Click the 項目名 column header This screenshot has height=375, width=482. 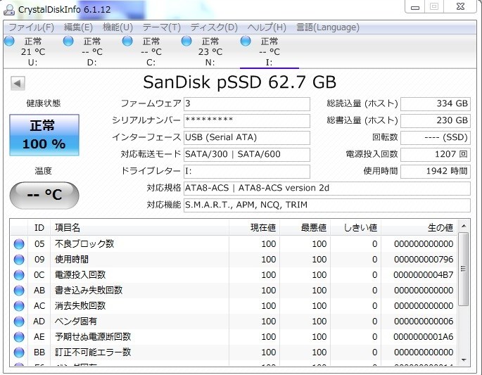coord(68,227)
